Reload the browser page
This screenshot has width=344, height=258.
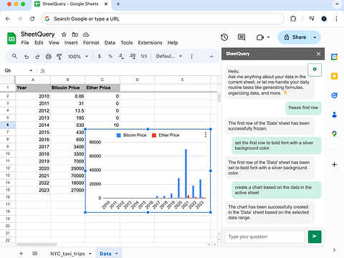32,19
